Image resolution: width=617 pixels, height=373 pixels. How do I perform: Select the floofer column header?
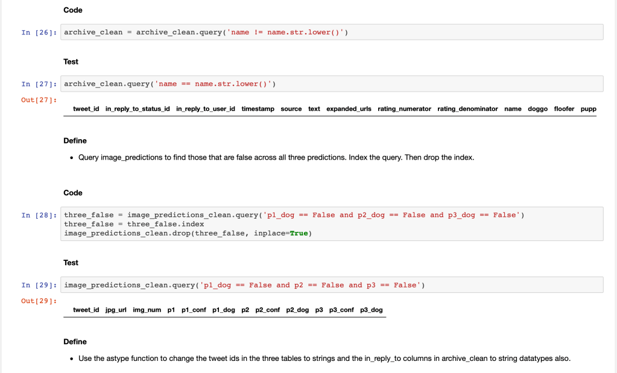tap(564, 109)
